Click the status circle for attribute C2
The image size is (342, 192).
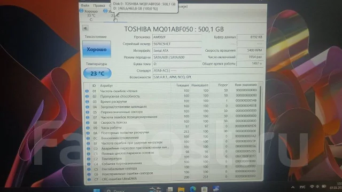[x=89, y=159]
